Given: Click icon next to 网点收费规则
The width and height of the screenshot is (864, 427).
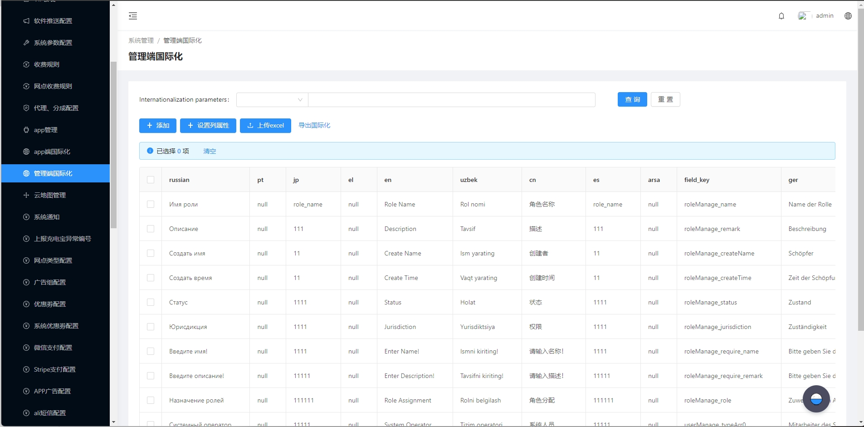Looking at the screenshot, I should [26, 86].
